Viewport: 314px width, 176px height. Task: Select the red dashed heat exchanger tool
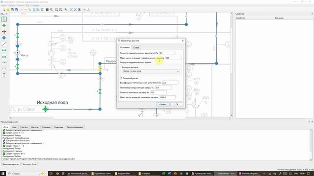(x=4, y=69)
